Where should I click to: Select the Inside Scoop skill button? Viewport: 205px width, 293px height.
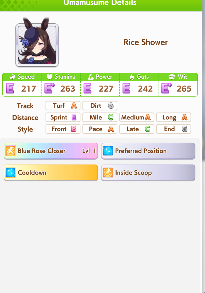coord(148,173)
